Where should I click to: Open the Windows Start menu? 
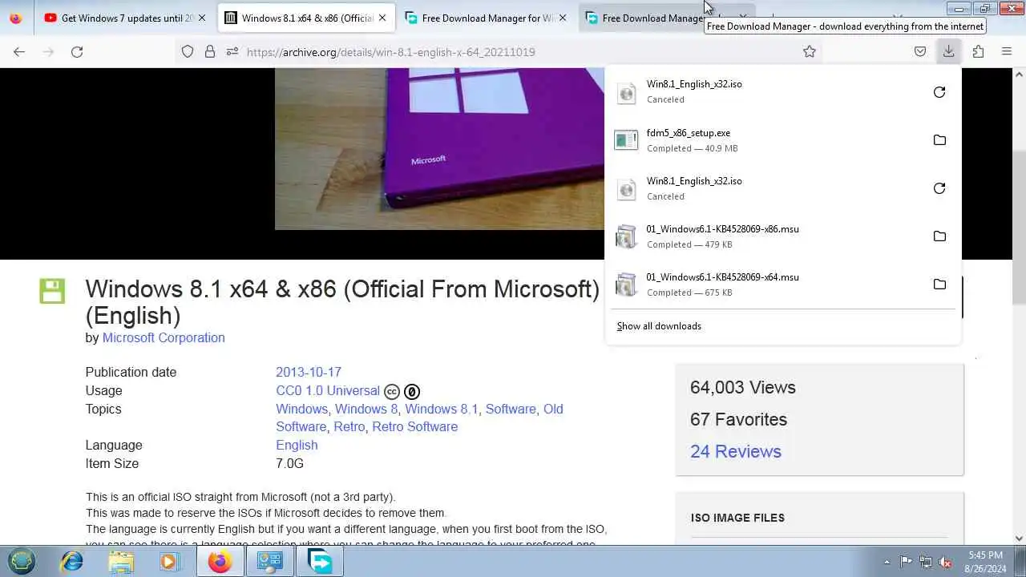point(22,562)
